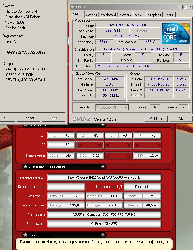Open the SPD tab
The height and width of the screenshot is (250, 193).
[x=138, y=15]
